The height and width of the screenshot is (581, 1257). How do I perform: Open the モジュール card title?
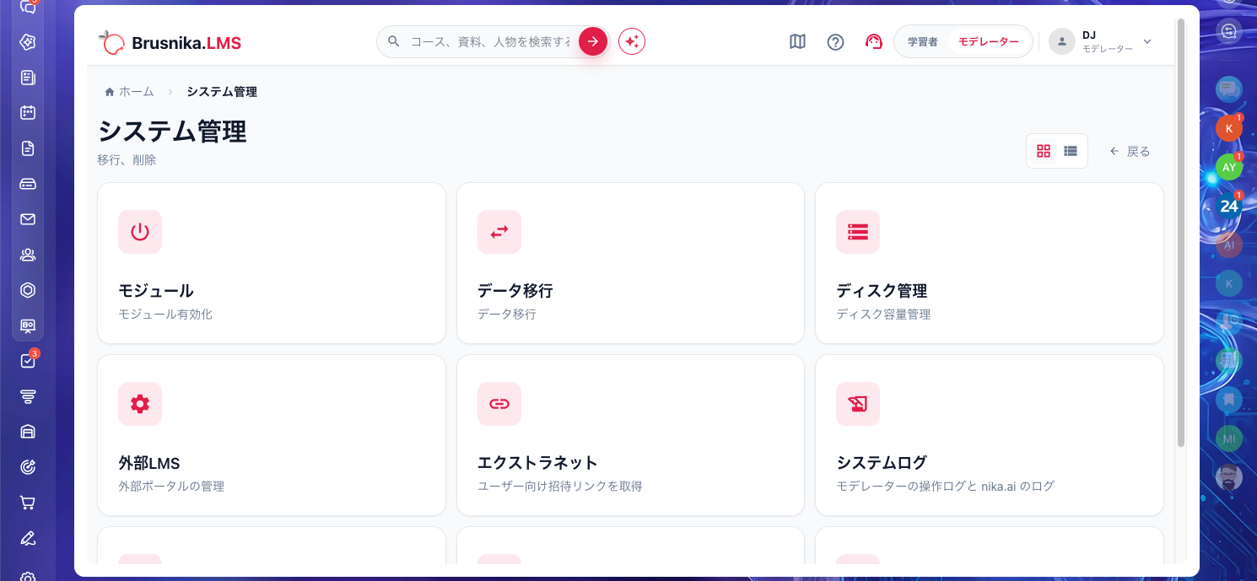(156, 291)
